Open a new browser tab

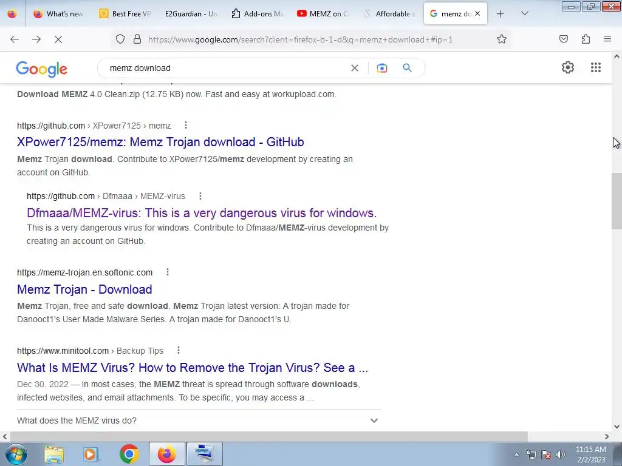pyautogui.click(x=501, y=14)
